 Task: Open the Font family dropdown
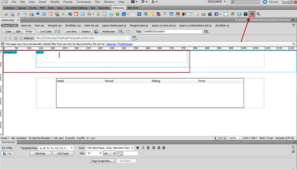pos(132,148)
